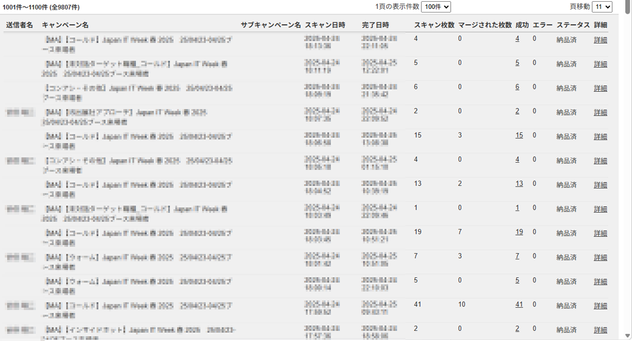Screen dimensions: 632x341
Task: Open 詳細 for the row with 19 scans
Action: (x=600, y=233)
